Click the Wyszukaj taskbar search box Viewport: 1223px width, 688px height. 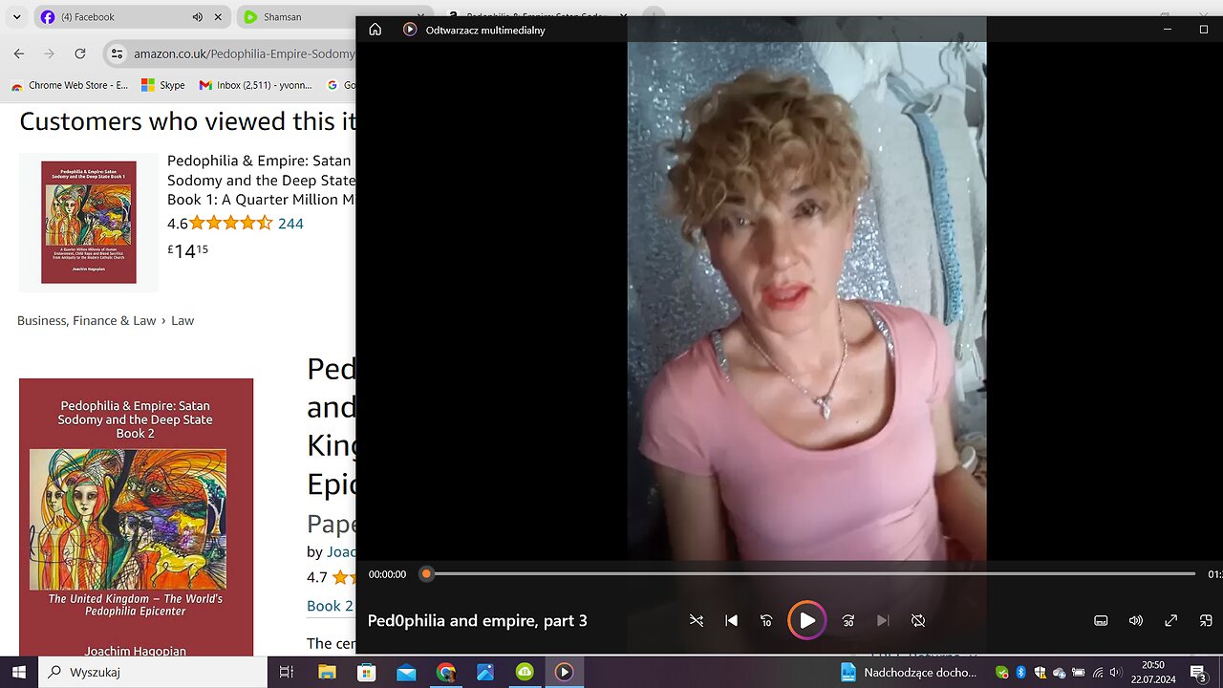[153, 672]
